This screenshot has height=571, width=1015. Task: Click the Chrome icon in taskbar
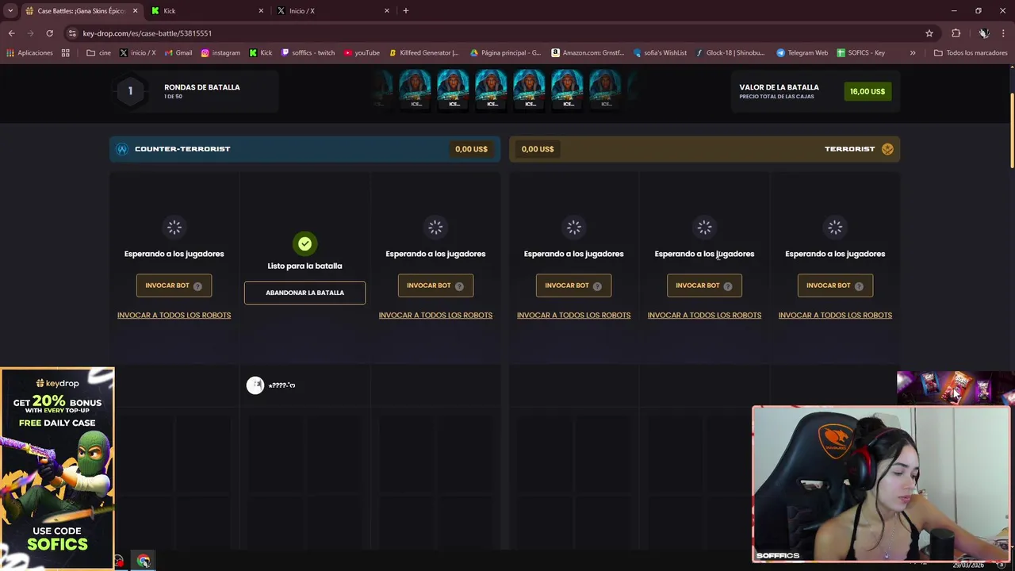[144, 561]
